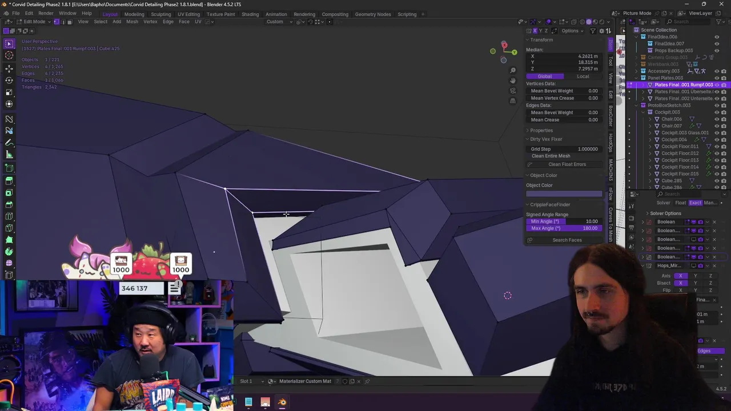Viewport: 731px width, 411px height.
Task: Click Clean Entire Mesh button
Action: pyautogui.click(x=551, y=156)
